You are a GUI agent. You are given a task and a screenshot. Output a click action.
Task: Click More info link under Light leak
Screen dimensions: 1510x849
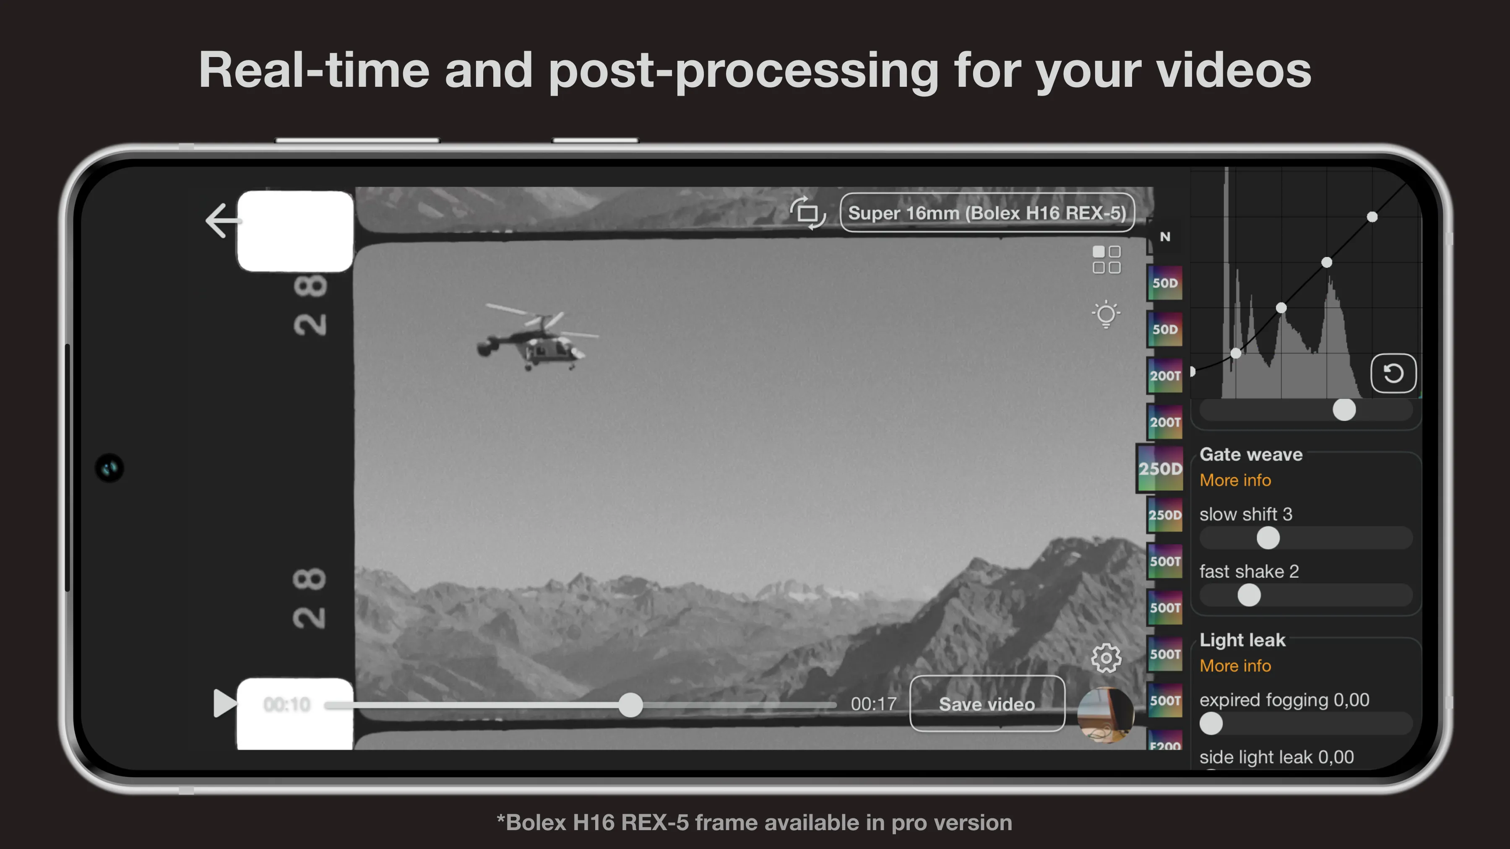(1235, 665)
